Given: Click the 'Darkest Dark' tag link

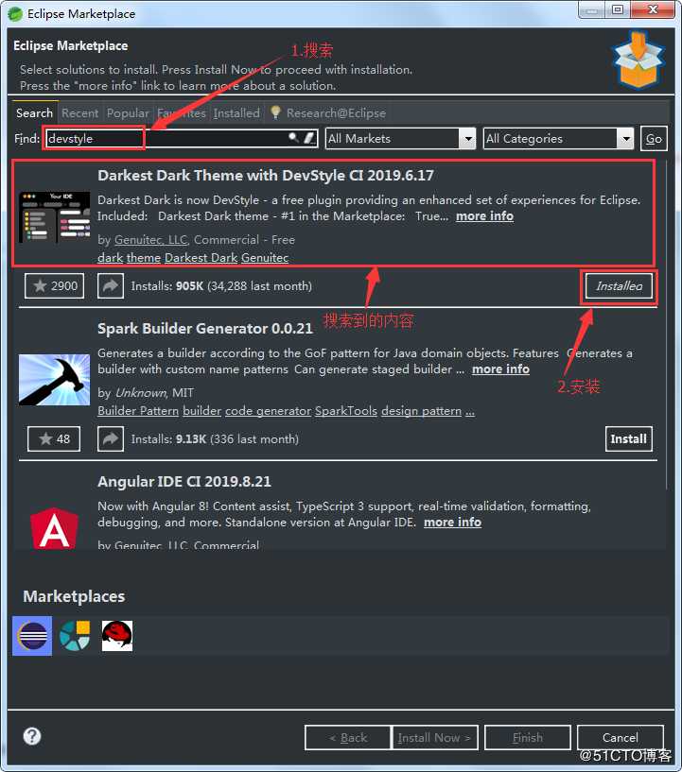Looking at the screenshot, I should (201, 258).
